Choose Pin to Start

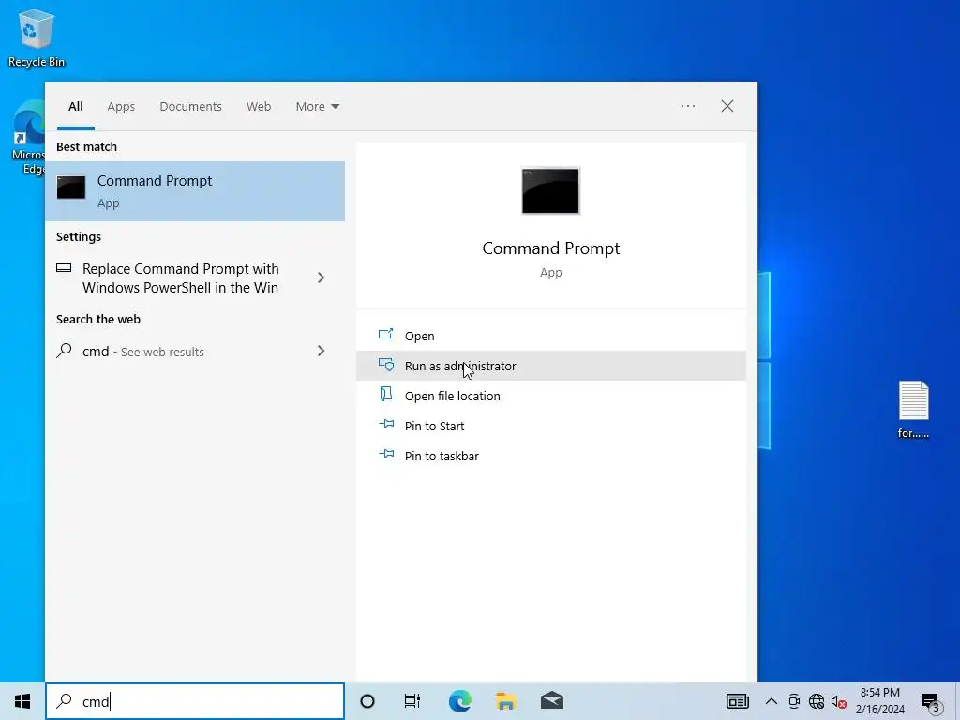(x=551, y=426)
